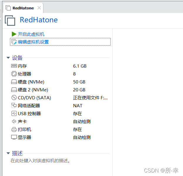Click the description field 在此处键入对该虚拟机的描述
This screenshot has height=176, width=183.
40,160
